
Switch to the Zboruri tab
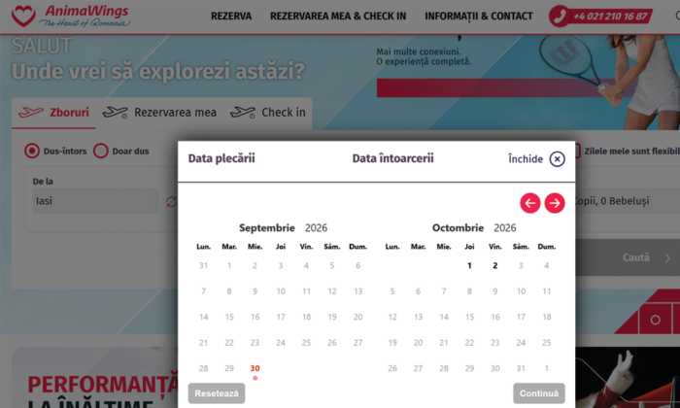pyautogui.click(x=53, y=113)
